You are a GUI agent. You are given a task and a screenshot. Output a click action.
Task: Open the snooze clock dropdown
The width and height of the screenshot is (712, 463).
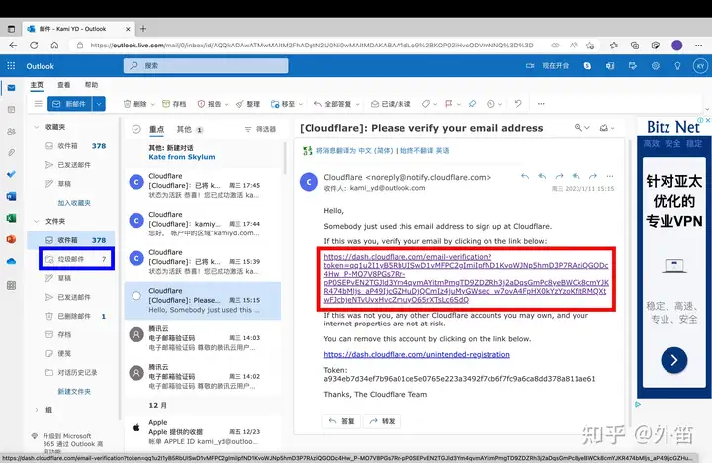click(x=500, y=104)
